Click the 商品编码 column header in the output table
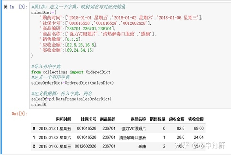The width and height of the screenshot is (231, 155). click(107, 119)
